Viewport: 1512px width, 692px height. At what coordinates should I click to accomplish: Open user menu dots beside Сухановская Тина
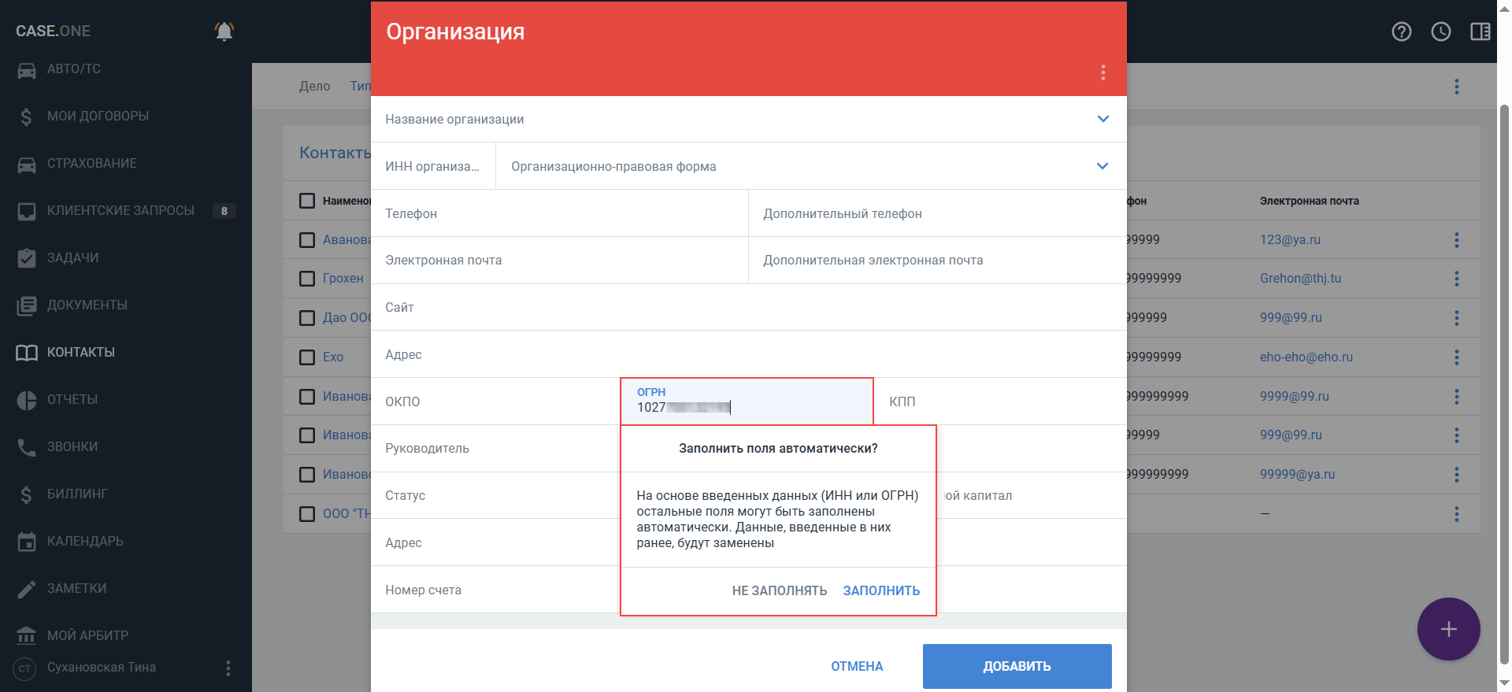click(x=228, y=668)
